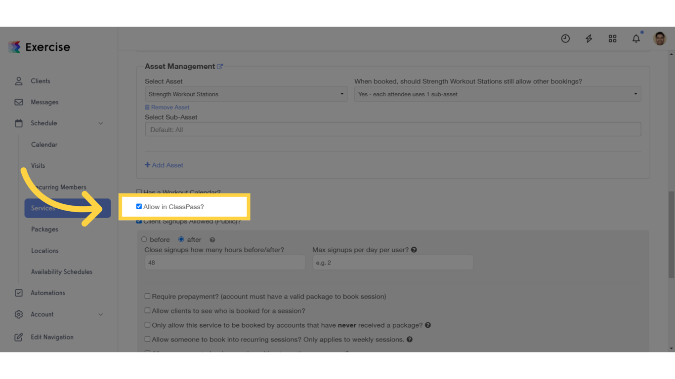Click Max signups per day input field
The image size is (675, 379).
(393, 263)
